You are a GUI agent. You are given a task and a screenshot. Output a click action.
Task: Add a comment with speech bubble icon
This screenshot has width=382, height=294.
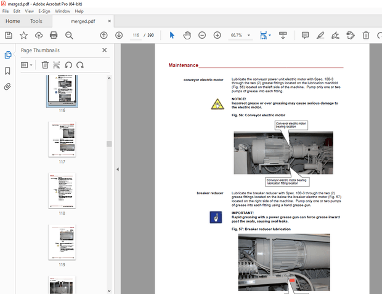tap(305, 35)
